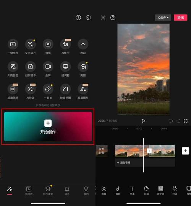Select the transition marker between clips
Viewport: 191px width, 206px height.
click(x=149, y=151)
